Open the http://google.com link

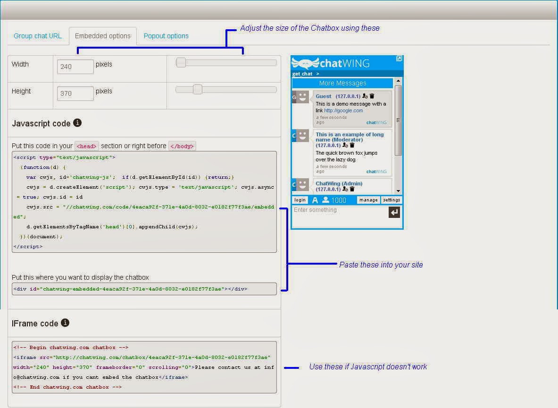[343, 111]
